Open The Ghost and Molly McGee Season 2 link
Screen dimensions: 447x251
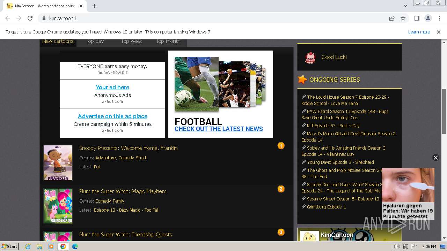[x=342, y=174]
